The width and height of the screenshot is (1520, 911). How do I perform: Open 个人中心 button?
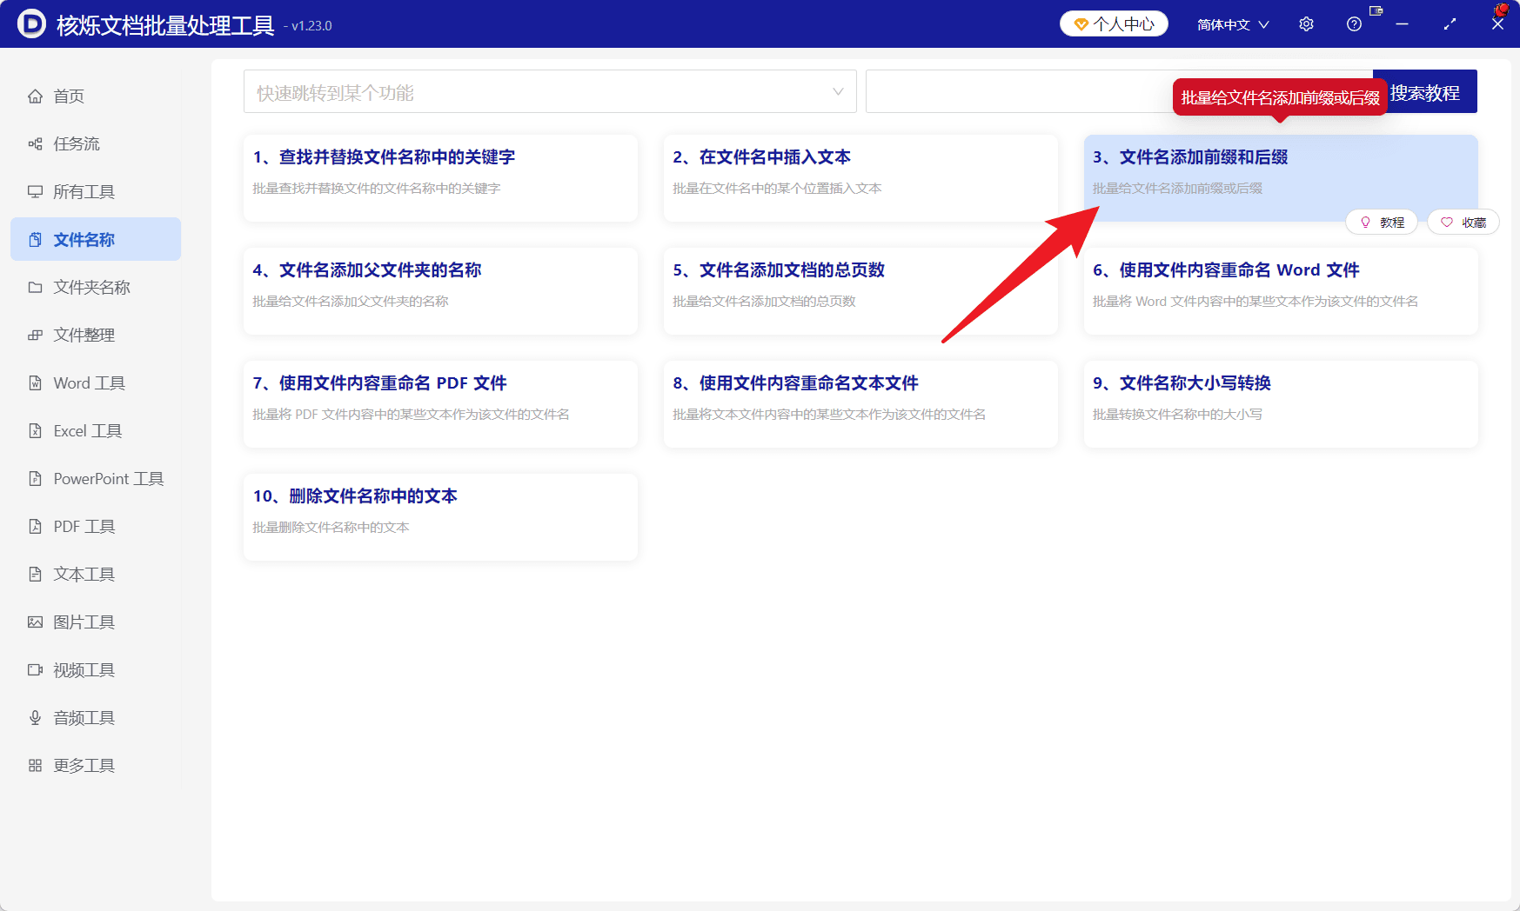point(1114,24)
